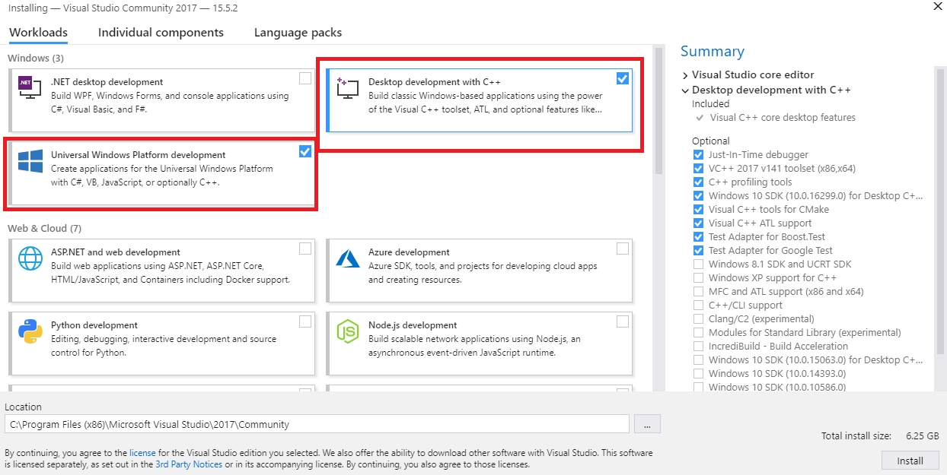Uncheck C++ profiling tools option
This screenshot has height=475, width=947.
point(698,182)
